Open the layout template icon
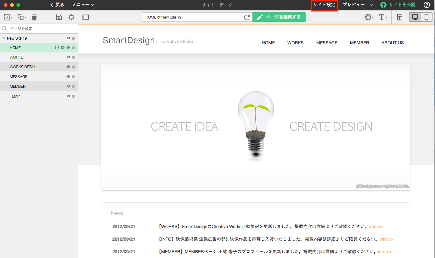435x258 pixels. coord(400,17)
